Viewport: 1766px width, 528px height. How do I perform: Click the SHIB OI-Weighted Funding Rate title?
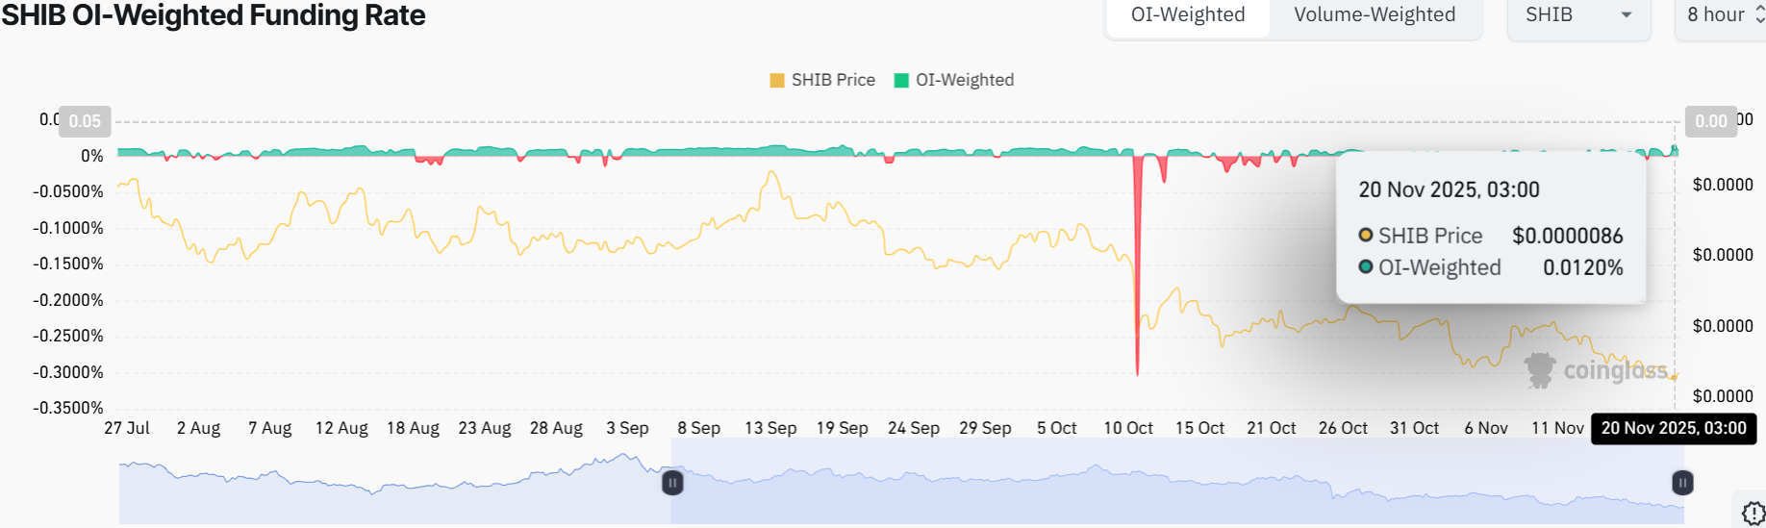pos(214,15)
